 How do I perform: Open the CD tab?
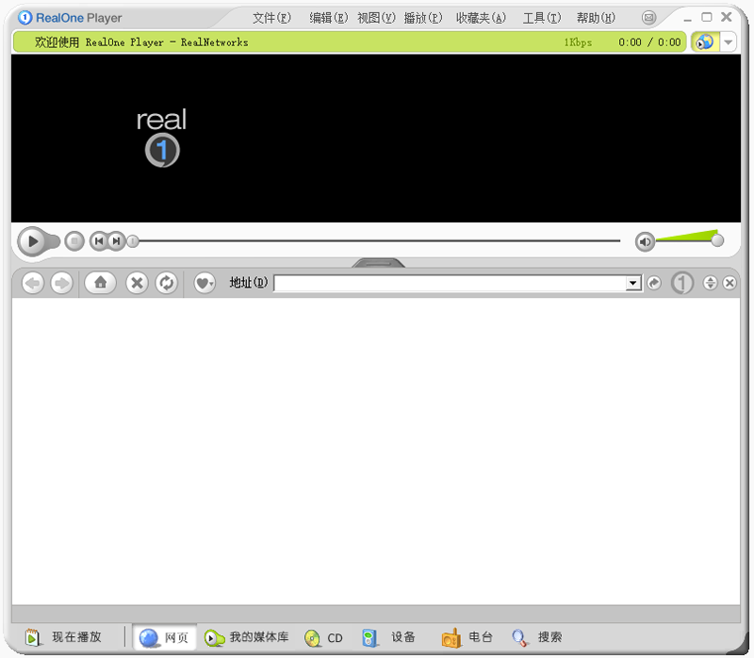[323, 638]
